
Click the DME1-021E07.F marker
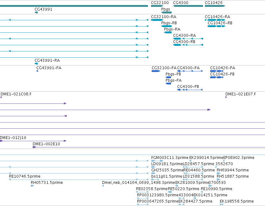[x=226, y=97]
